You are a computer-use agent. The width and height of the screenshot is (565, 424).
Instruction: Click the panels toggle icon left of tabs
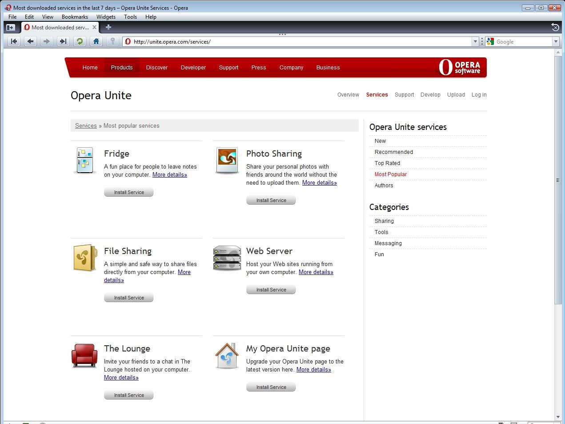[x=11, y=27]
